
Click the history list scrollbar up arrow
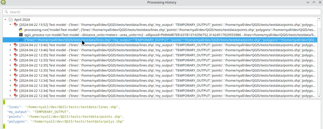click(x=319, y=20)
